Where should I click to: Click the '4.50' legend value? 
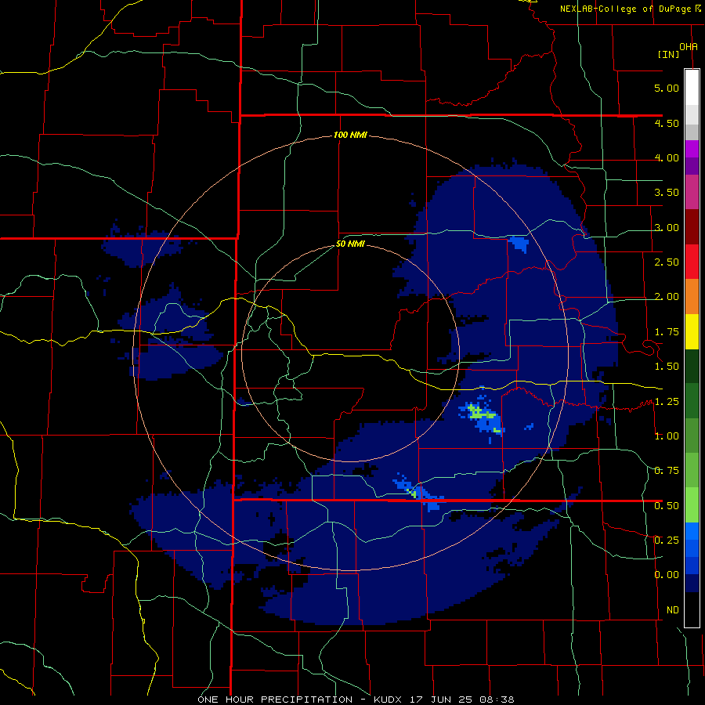[x=667, y=123]
